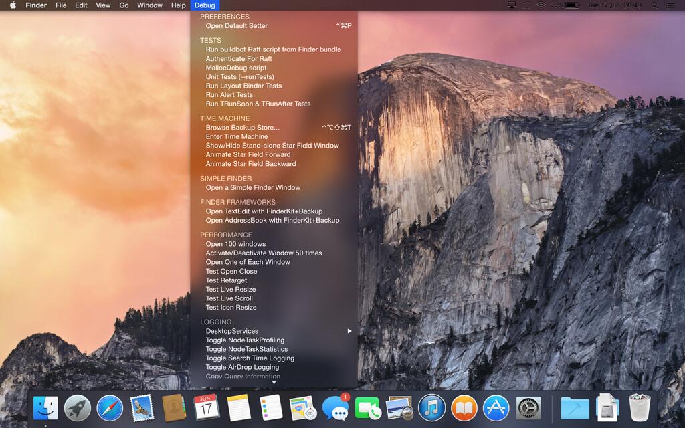Image resolution: width=685 pixels, height=428 pixels.
Task: Select Test Live Scroll
Action: click(274, 298)
